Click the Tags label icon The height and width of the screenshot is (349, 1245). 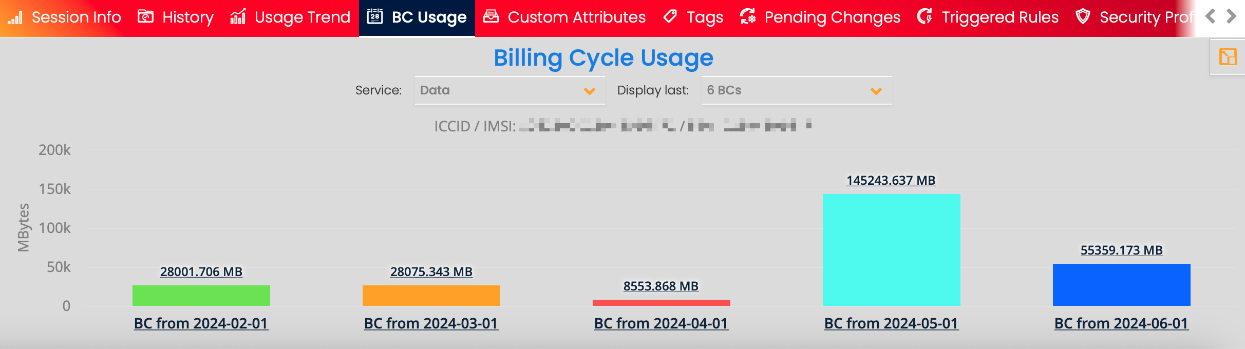(670, 17)
